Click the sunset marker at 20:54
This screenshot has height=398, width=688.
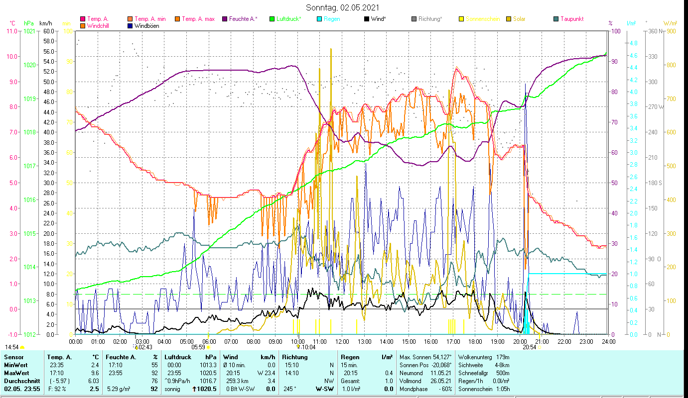point(539,347)
